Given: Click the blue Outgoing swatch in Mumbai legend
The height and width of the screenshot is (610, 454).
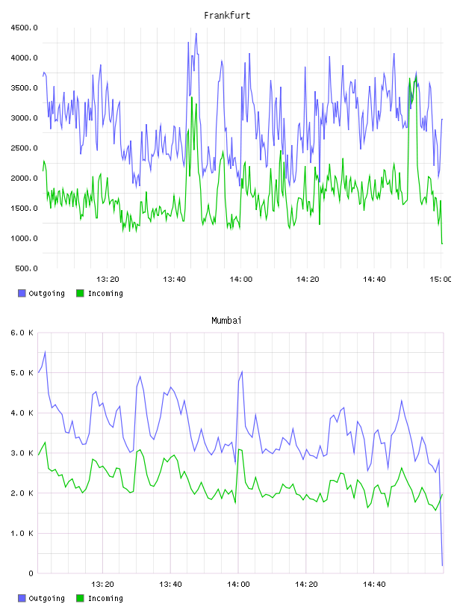Looking at the screenshot, I should point(22,598).
